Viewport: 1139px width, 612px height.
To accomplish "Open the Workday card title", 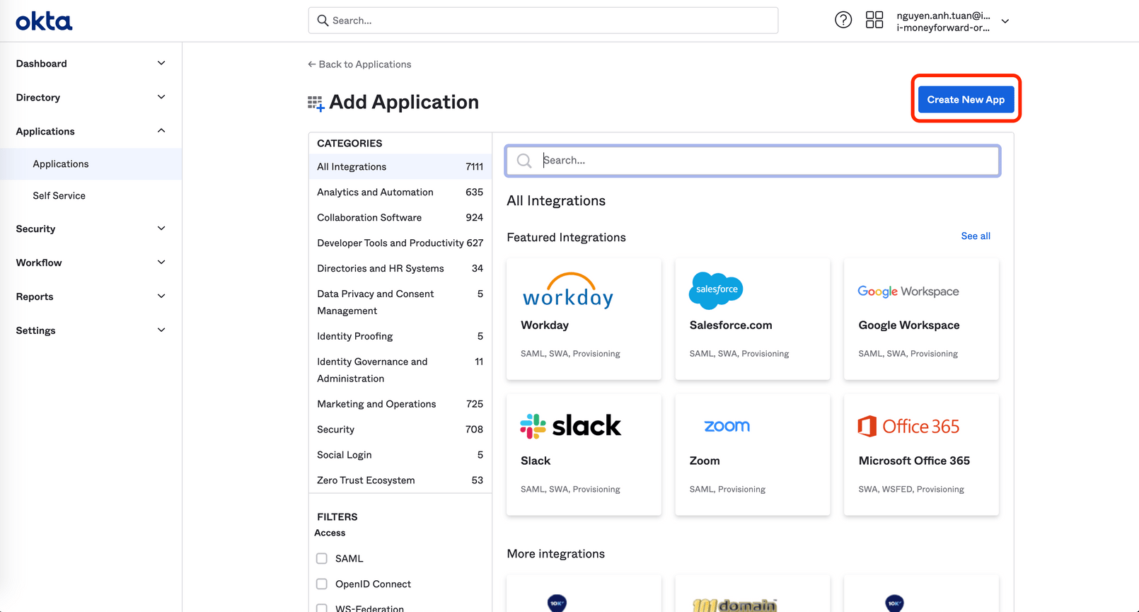I will [545, 325].
